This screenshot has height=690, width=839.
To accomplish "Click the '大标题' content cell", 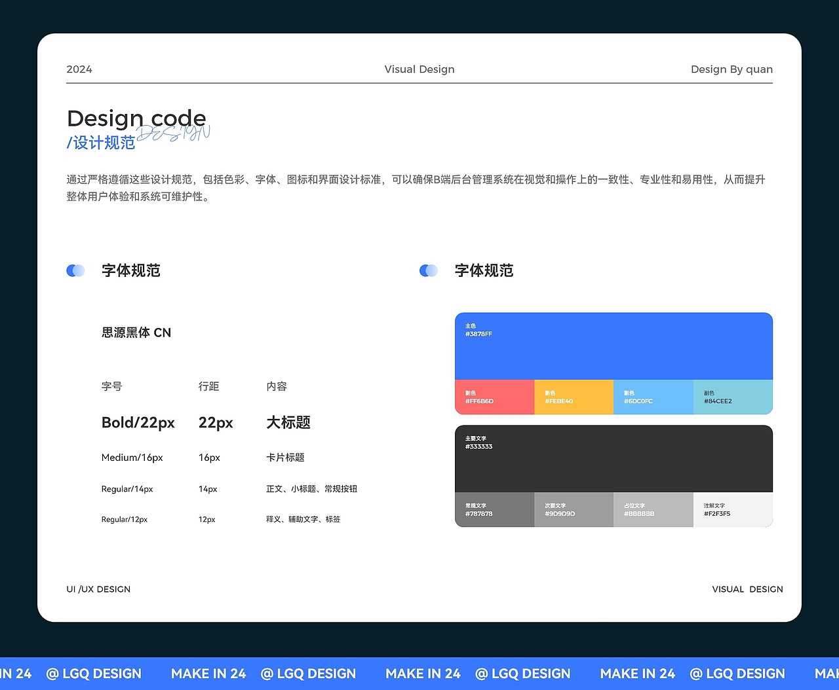I will (288, 422).
